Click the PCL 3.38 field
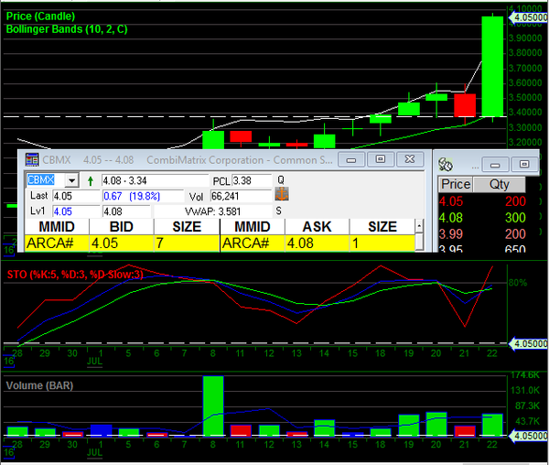 [x=251, y=180]
